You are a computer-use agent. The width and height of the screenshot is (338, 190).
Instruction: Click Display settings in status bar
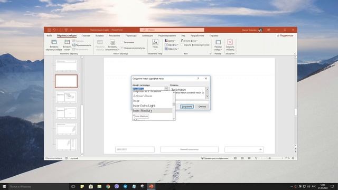click(214, 158)
